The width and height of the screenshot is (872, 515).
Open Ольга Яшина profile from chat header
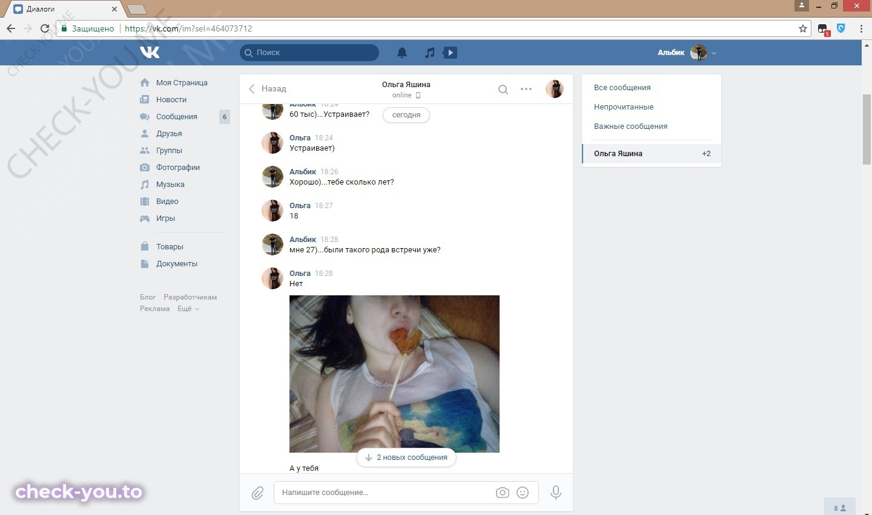click(x=406, y=85)
